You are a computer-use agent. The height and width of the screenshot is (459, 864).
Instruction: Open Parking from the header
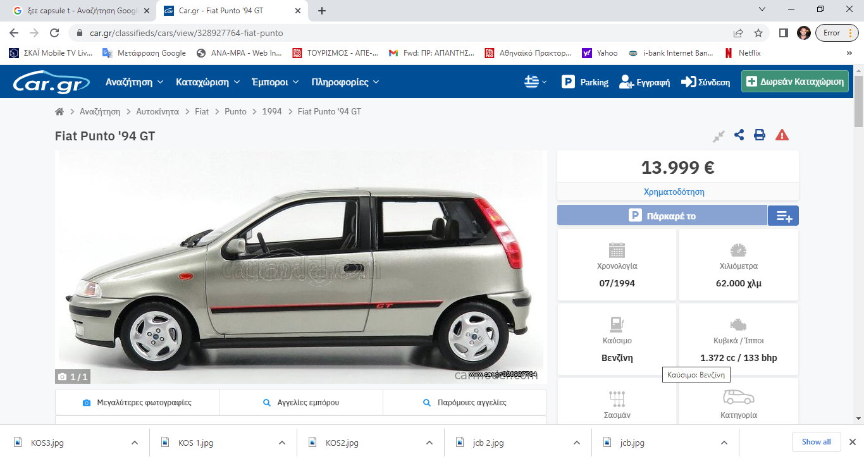click(x=585, y=82)
